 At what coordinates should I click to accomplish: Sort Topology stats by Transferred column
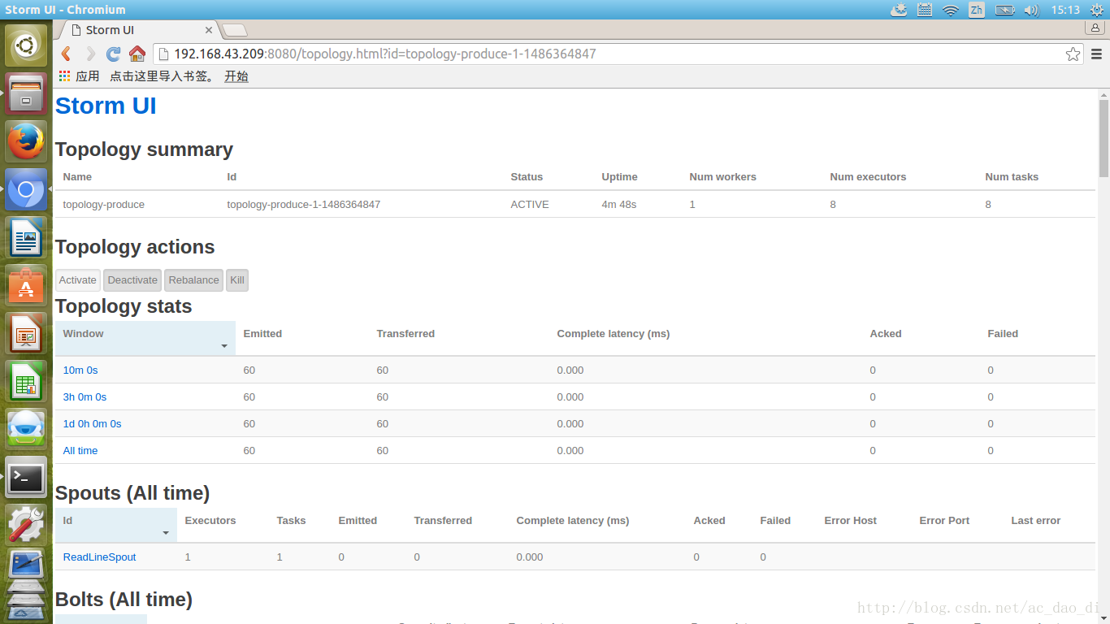tap(405, 333)
